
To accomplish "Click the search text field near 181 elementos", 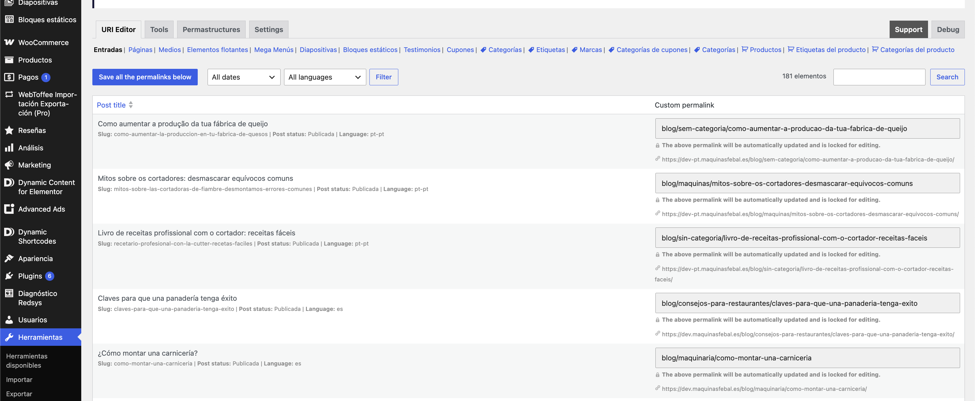I will point(879,77).
